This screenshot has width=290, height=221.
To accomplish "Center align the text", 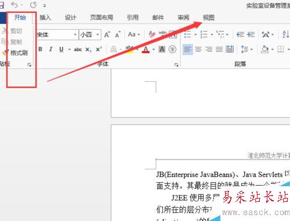I will pyautogui.click(x=198, y=49).
